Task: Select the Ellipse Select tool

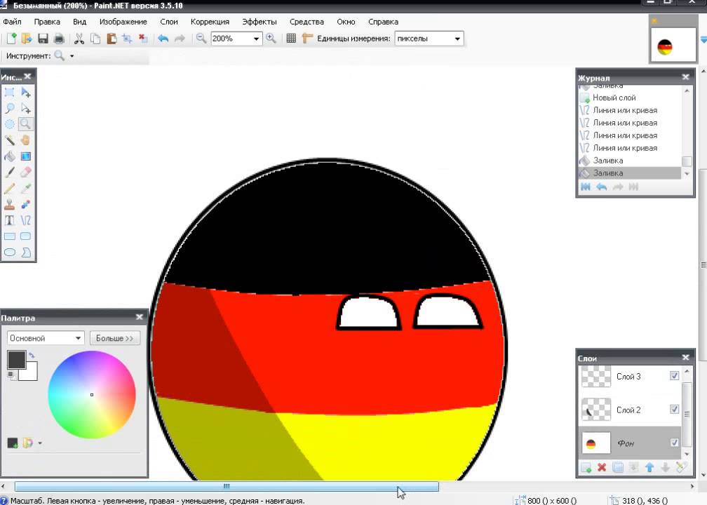Action: pyautogui.click(x=10, y=124)
